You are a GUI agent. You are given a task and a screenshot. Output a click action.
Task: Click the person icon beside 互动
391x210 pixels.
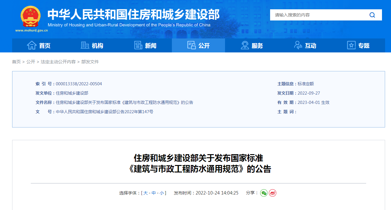point(298,45)
